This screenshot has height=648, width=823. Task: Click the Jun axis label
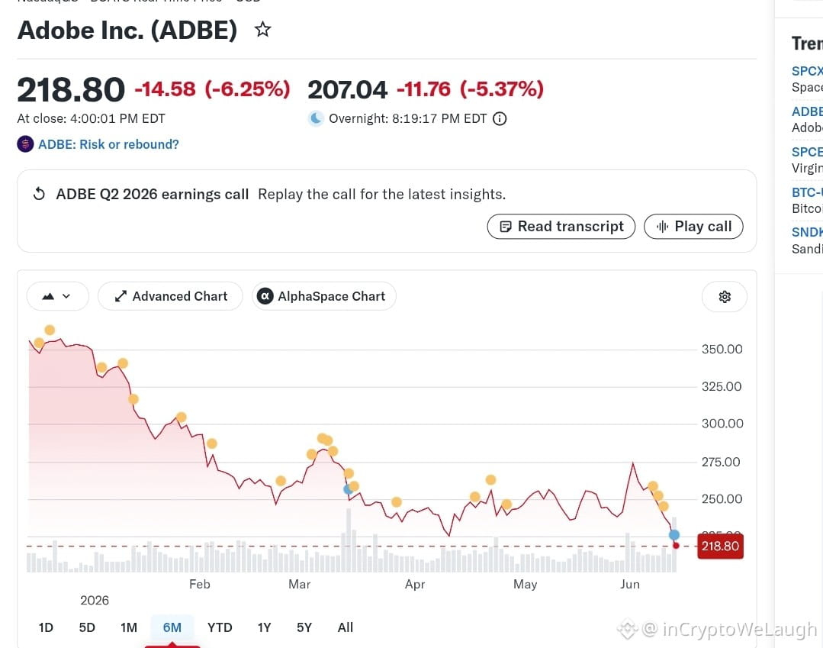pos(629,584)
